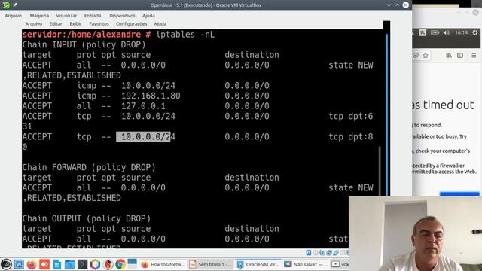Open the terminal's Arquivo menu
This screenshot has height=271, width=482.
33,23
